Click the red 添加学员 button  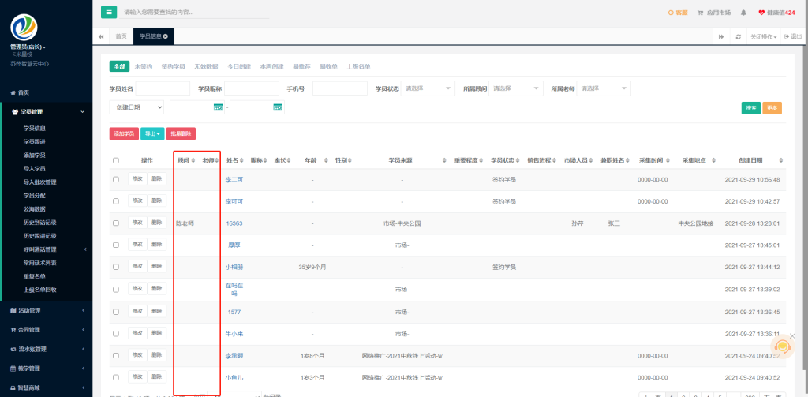click(124, 133)
